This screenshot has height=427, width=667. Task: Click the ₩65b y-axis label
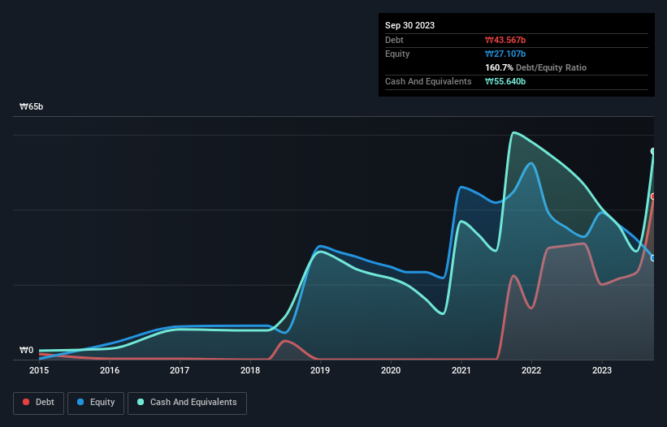point(31,106)
